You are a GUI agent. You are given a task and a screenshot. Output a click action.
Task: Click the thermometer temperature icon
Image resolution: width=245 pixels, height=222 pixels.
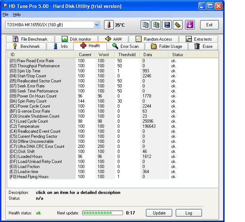pyautogui.click(x=109, y=25)
